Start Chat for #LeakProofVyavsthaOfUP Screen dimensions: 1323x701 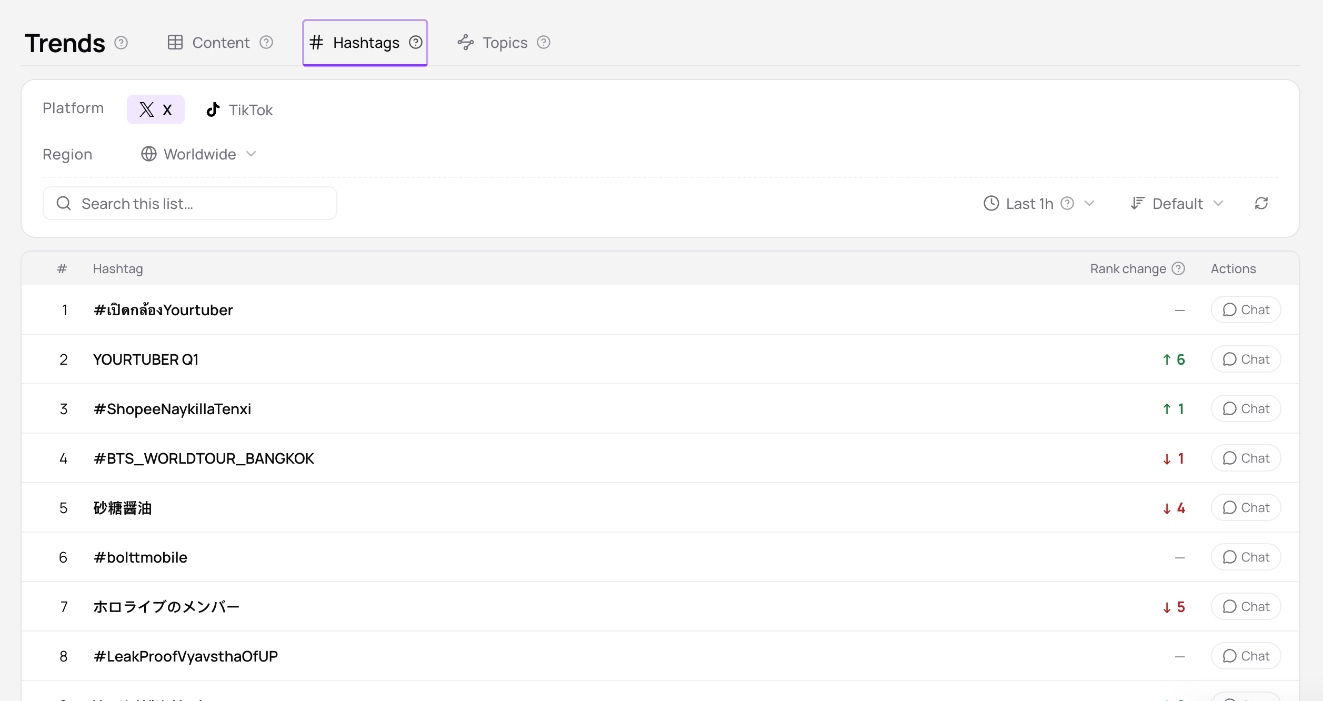[1246, 656]
